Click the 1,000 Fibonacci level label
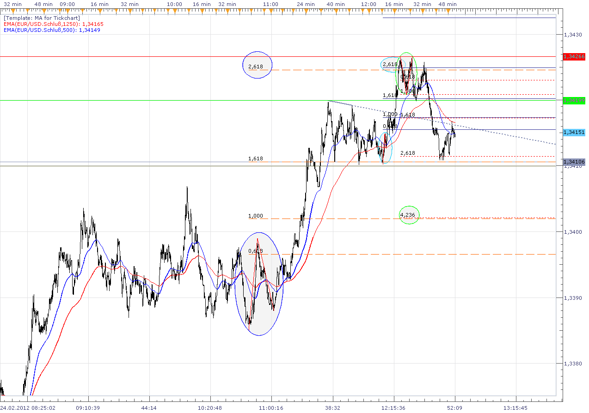The image size is (589, 413). (256, 215)
